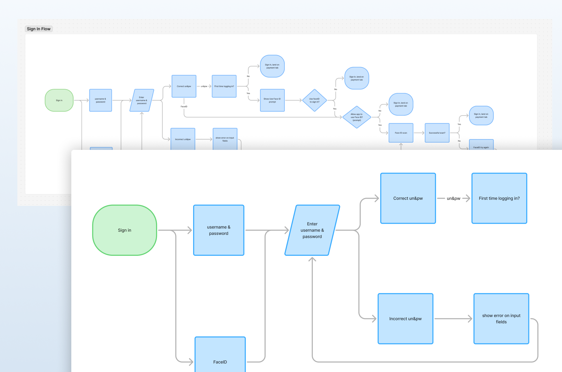Select the Use faceID to sign in? diamond
The height and width of the screenshot is (372, 562).
[314, 100]
